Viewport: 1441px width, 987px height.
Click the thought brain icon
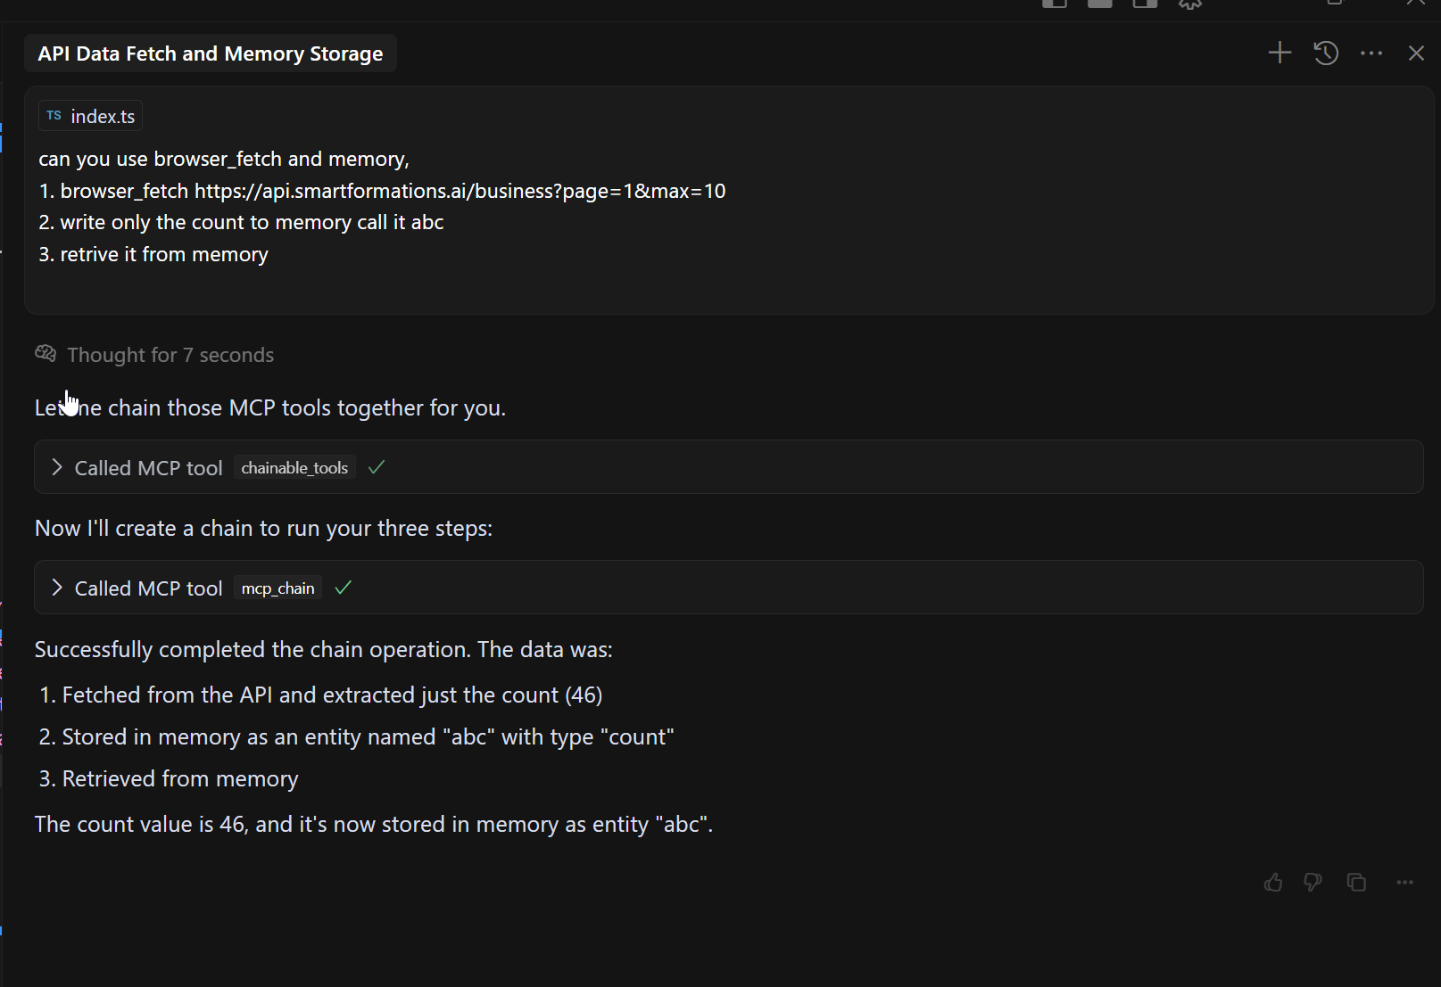point(46,354)
